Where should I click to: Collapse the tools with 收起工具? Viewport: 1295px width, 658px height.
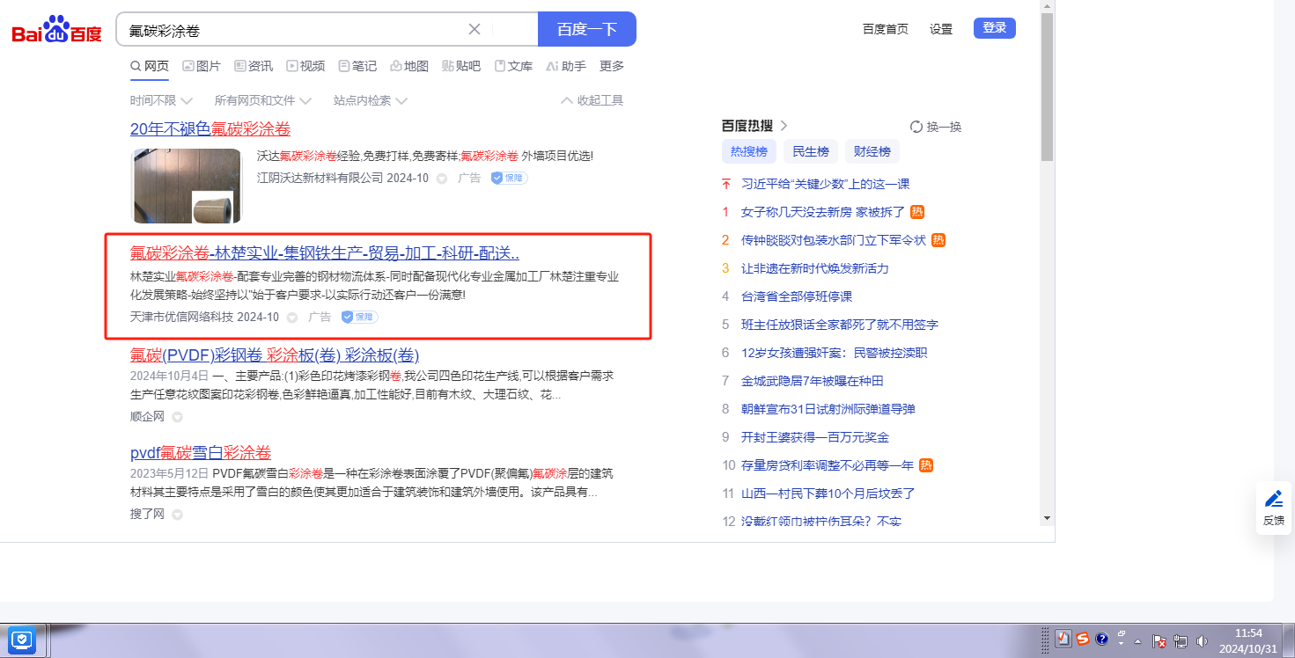pyautogui.click(x=592, y=100)
